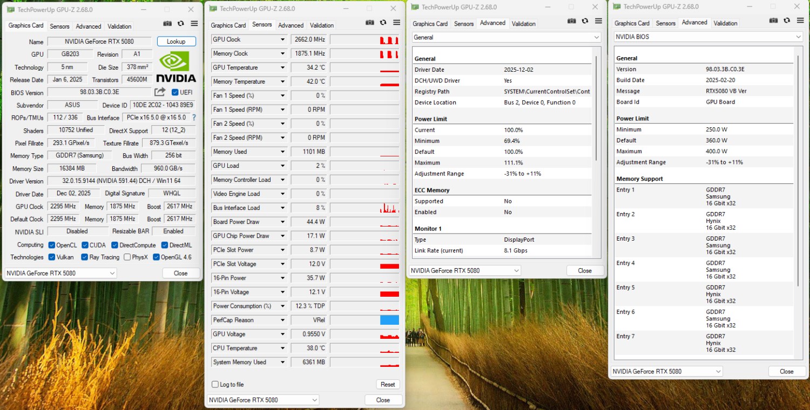Open the General category dropdown in the Advanced window
The width and height of the screenshot is (810, 410).
point(506,37)
